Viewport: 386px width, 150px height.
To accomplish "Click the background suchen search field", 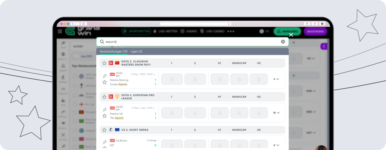I will (83, 46).
